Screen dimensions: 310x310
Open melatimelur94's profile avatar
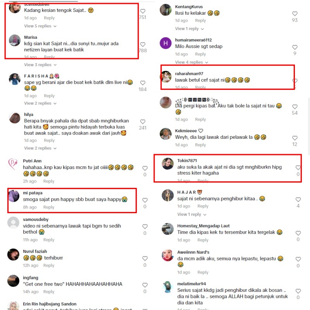coord(168,287)
